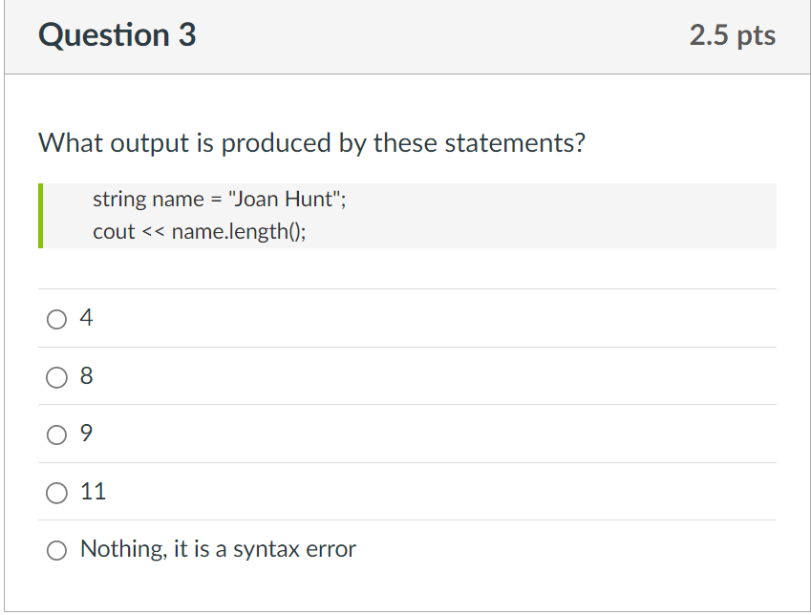Click the answer label reading 11
Image resolution: width=811 pixels, height=615 pixels.
click(x=93, y=492)
